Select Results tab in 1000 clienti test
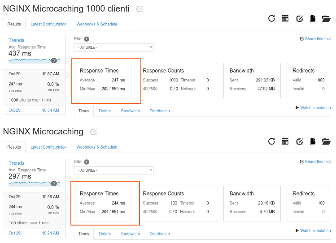This screenshot has width=336, height=243. [x=14, y=24]
